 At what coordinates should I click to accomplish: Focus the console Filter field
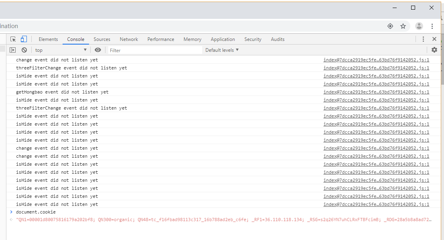click(155, 50)
